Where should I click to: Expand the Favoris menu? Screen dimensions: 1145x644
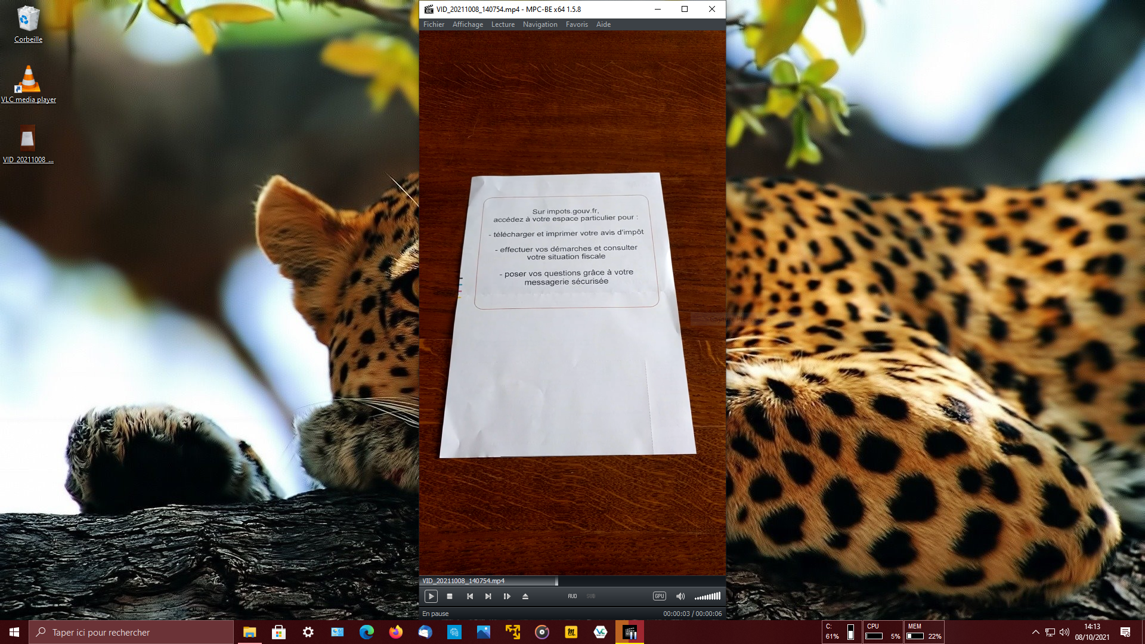(577, 24)
